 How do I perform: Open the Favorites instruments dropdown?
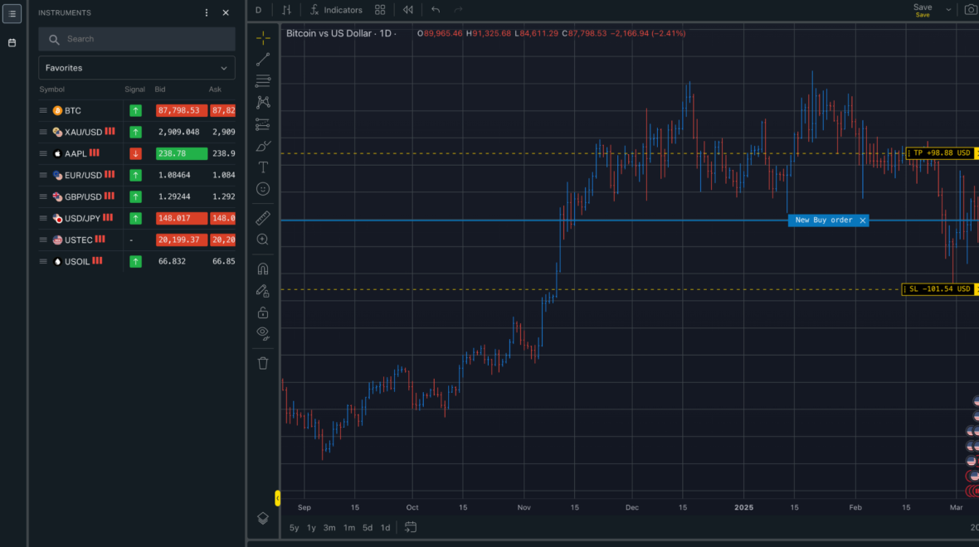(136, 67)
